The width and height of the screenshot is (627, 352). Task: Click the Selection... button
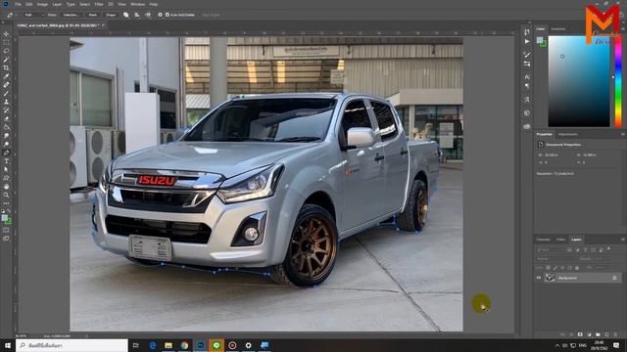[x=72, y=15]
